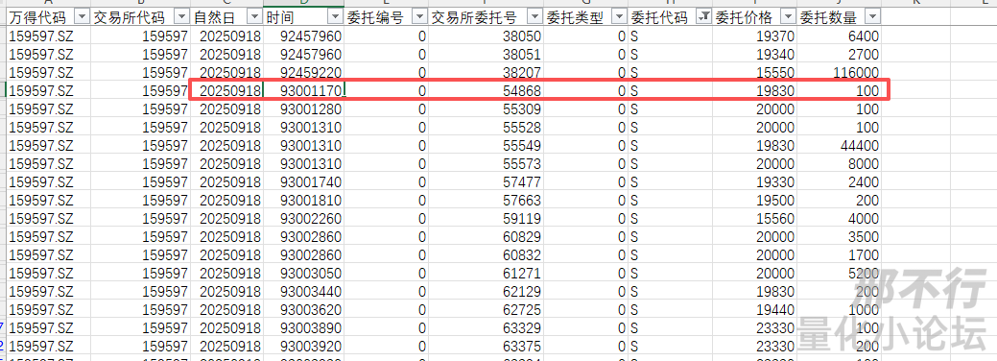Select the 委托代码 header cell

[670, 17]
